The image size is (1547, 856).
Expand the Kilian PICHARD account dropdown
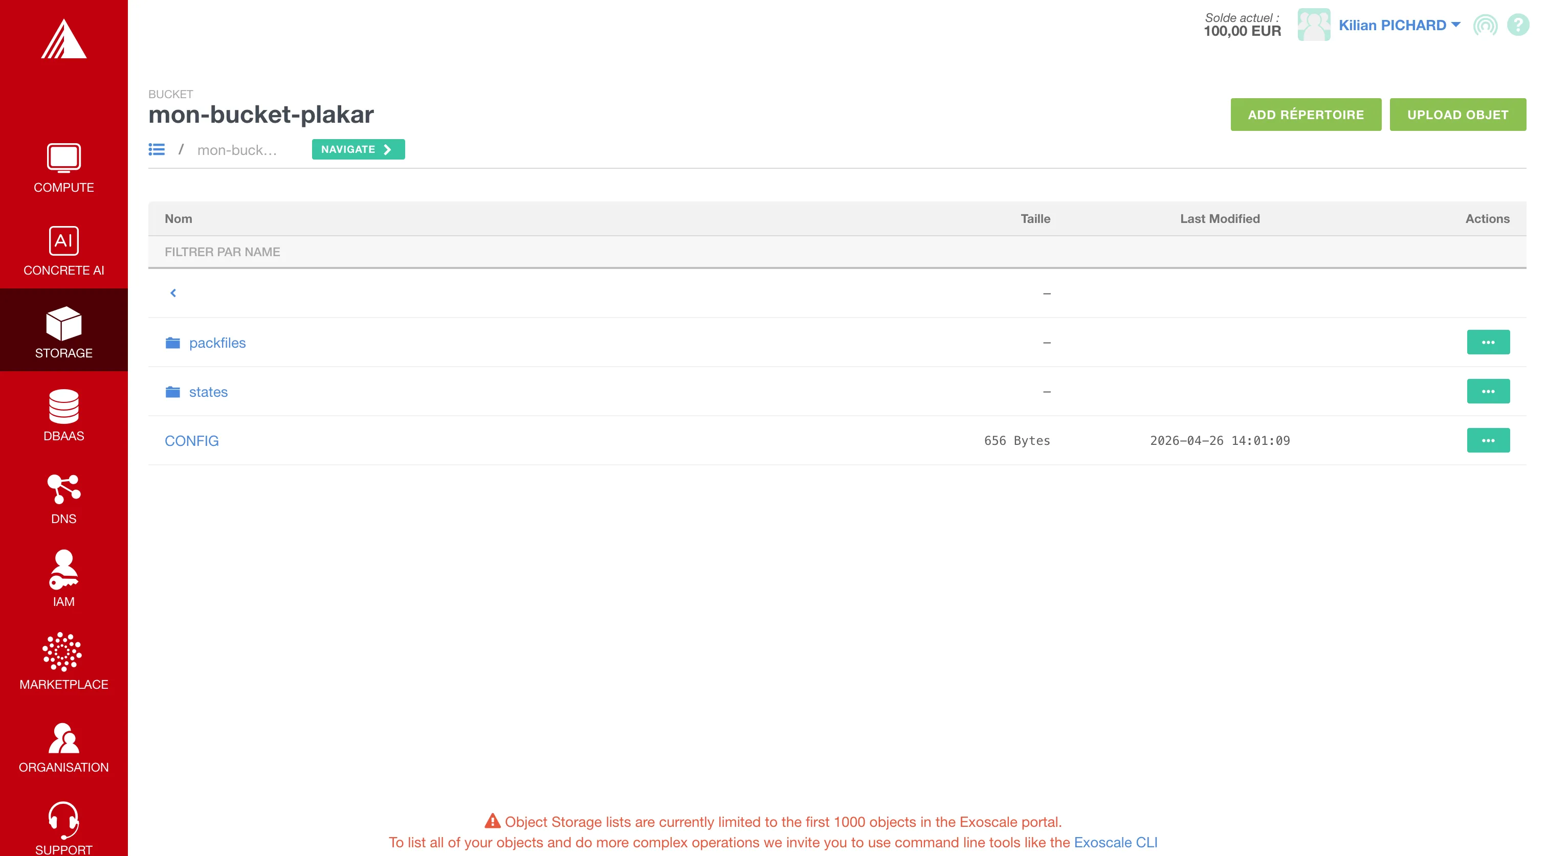[1399, 25]
